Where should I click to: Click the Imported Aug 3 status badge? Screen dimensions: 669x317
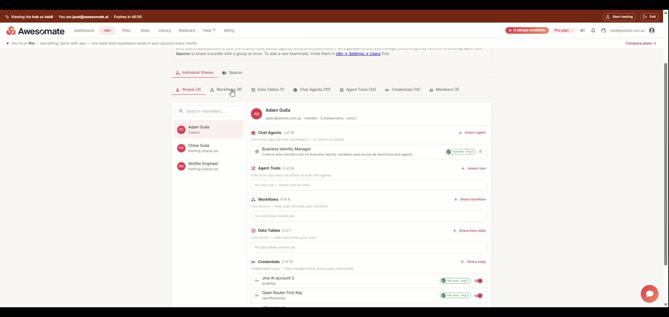pyautogui.click(x=460, y=152)
